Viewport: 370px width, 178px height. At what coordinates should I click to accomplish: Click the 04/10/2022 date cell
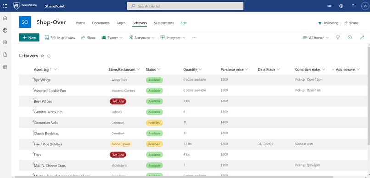(x=265, y=144)
